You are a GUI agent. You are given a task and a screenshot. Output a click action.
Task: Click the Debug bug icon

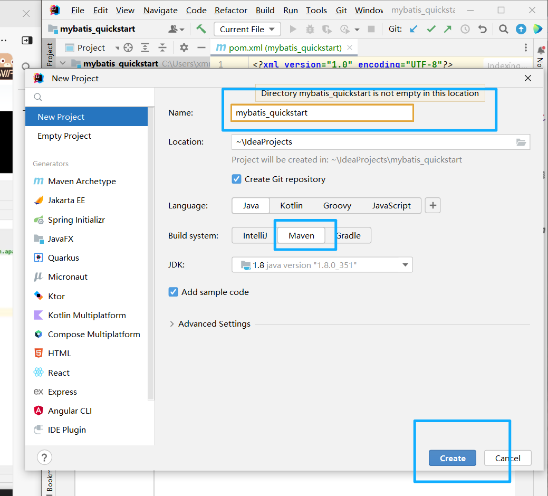coord(310,29)
